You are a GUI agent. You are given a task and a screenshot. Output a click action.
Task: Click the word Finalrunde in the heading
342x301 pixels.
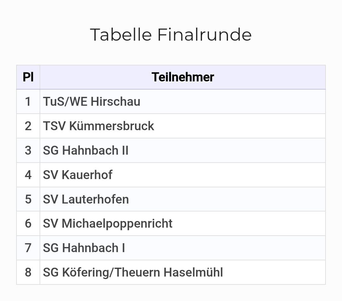[x=204, y=35]
